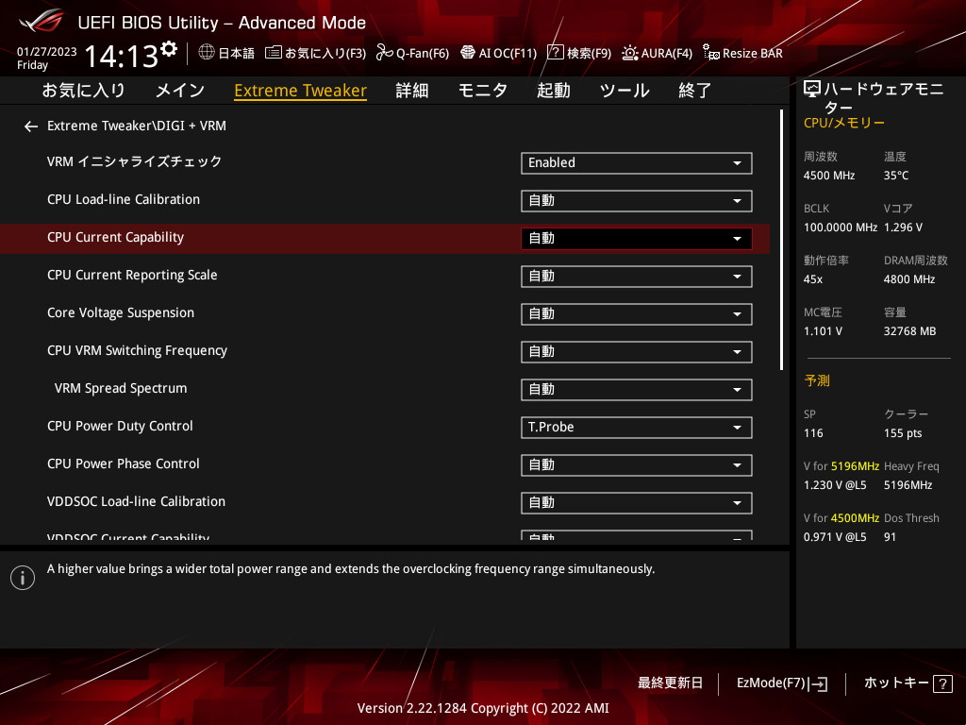
Task: Select the Extreme Tweaker tab
Action: (x=301, y=91)
